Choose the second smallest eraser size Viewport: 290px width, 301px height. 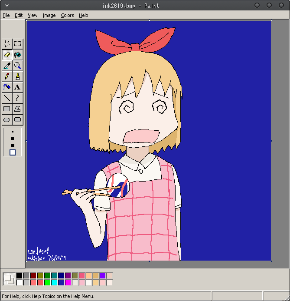pyautogui.click(x=13, y=139)
